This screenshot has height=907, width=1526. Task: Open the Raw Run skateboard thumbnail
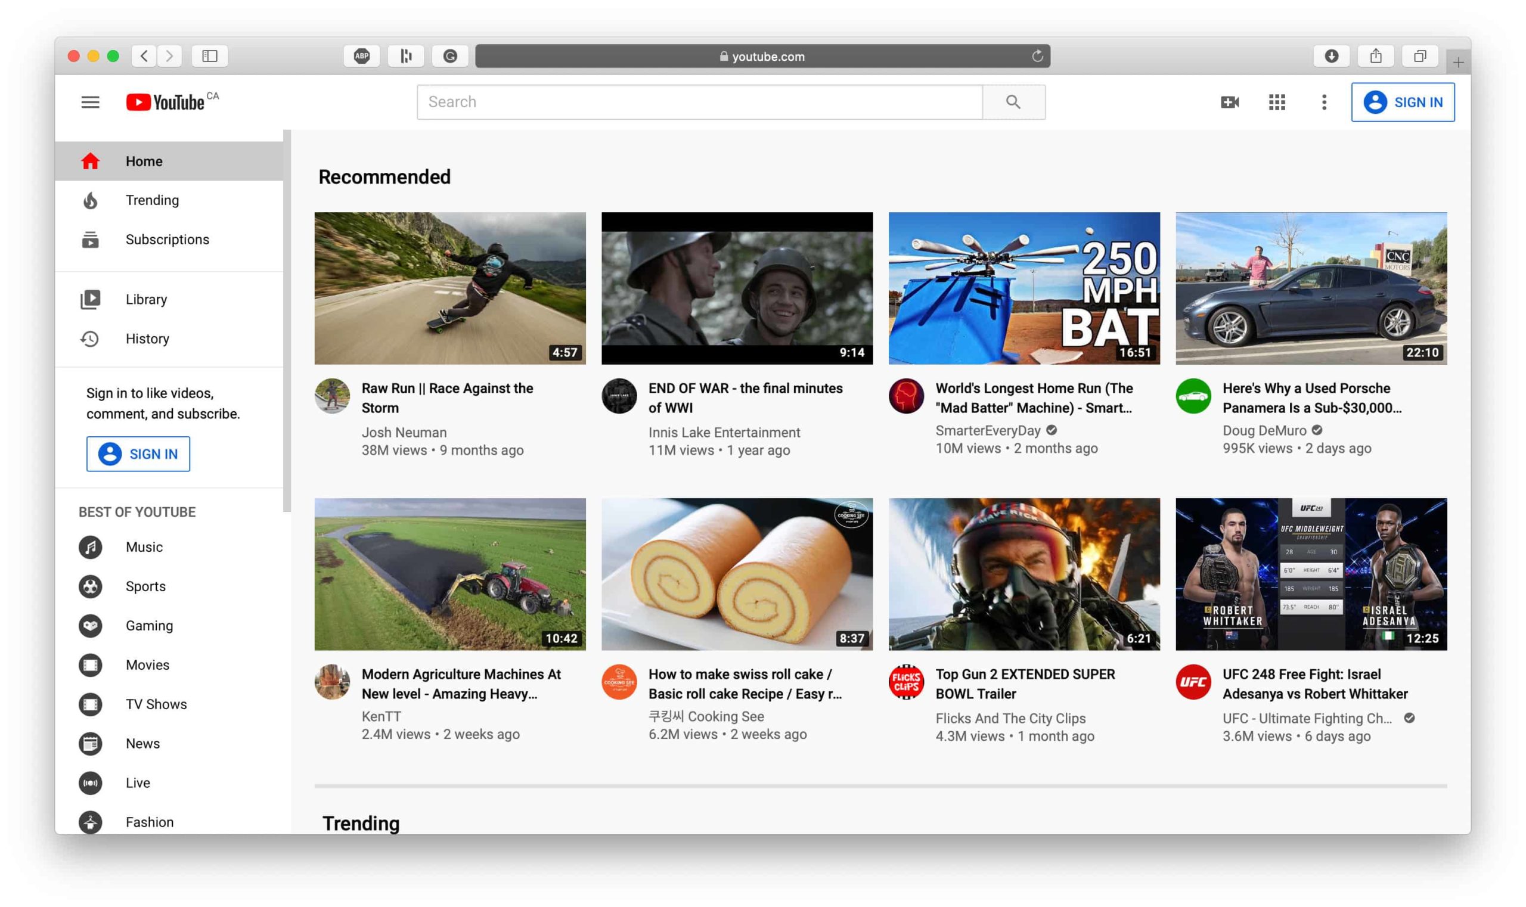[x=450, y=288]
